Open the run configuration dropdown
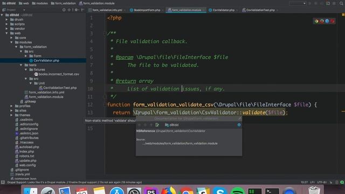The width and height of the screenshot is (345, 194). [x=298, y=3]
